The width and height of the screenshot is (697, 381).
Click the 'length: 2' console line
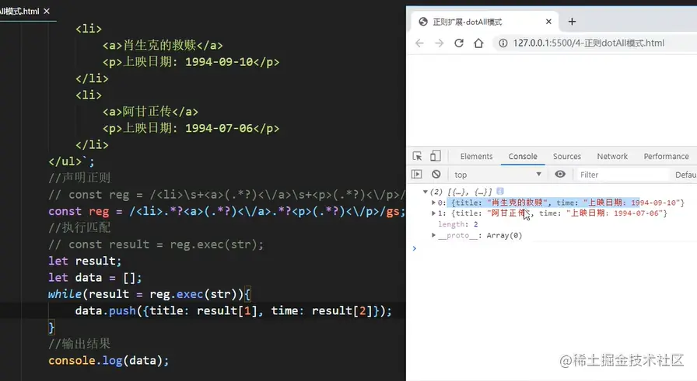(x=458, y=224)
